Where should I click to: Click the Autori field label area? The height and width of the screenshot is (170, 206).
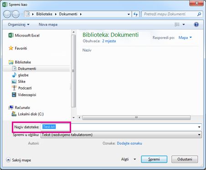coord(34,143)
